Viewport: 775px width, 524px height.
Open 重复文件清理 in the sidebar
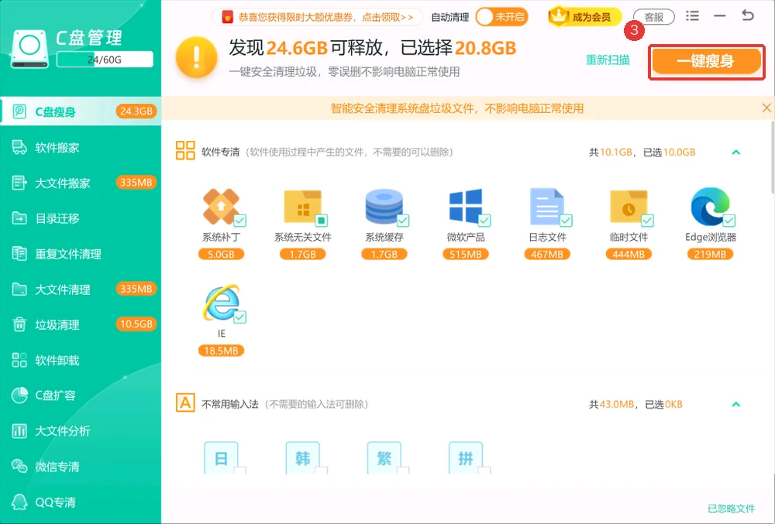pyautogui.click(x=81, y=254)
